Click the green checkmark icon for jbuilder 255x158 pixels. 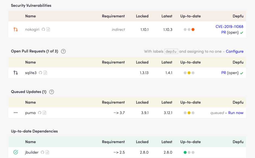pyautogui.click(x=16, y=152)
